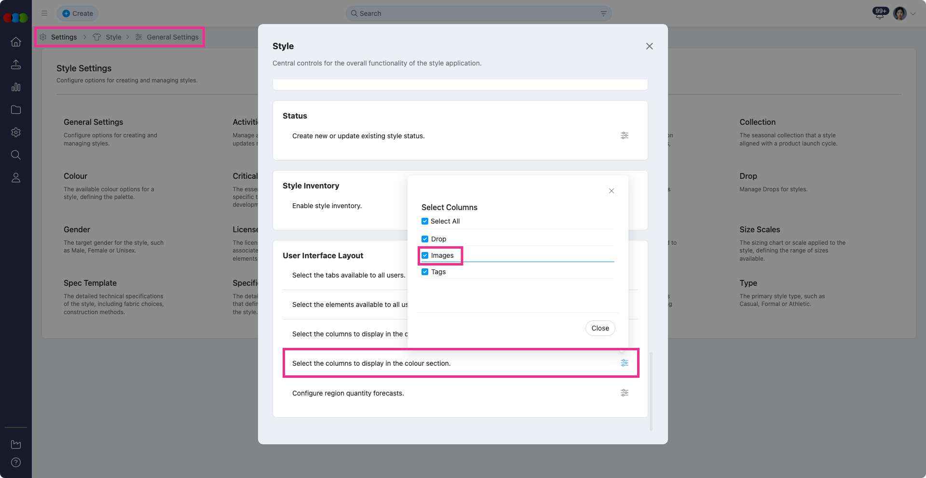
Task: Disable the Images column checkbox
Action: click(425, 255)
